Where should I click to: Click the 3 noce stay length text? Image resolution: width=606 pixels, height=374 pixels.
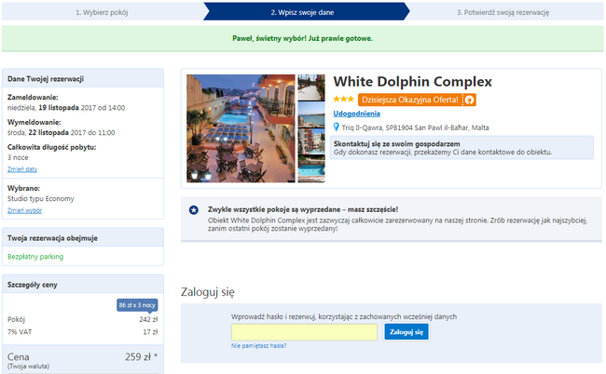tap(18, 157)
